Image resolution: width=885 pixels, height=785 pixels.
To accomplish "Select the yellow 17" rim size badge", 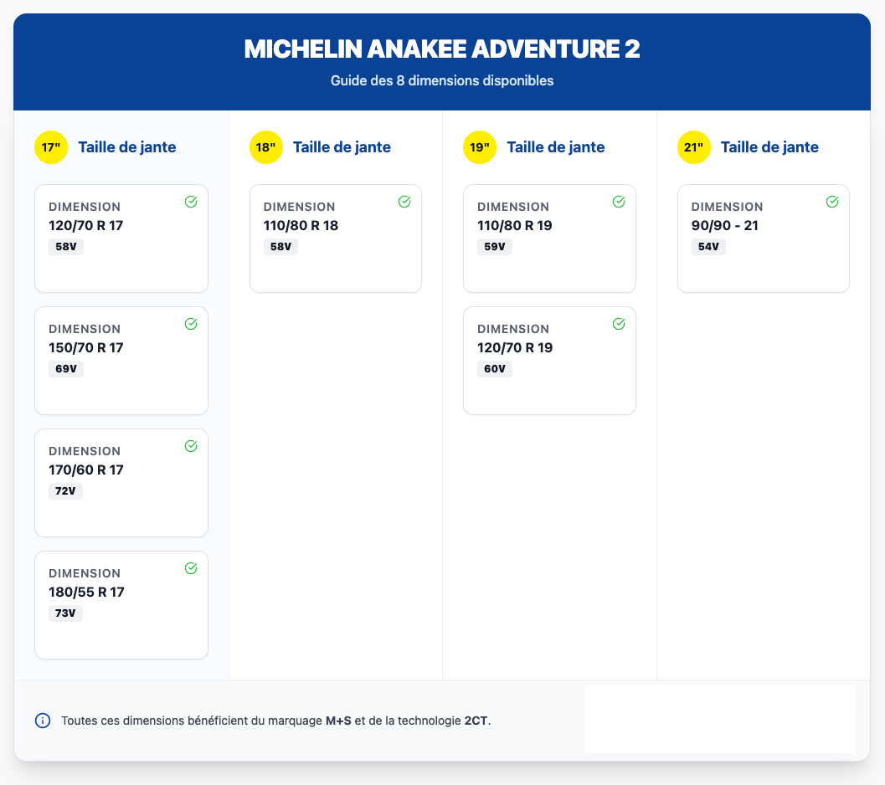I will [x=51, y=147].
